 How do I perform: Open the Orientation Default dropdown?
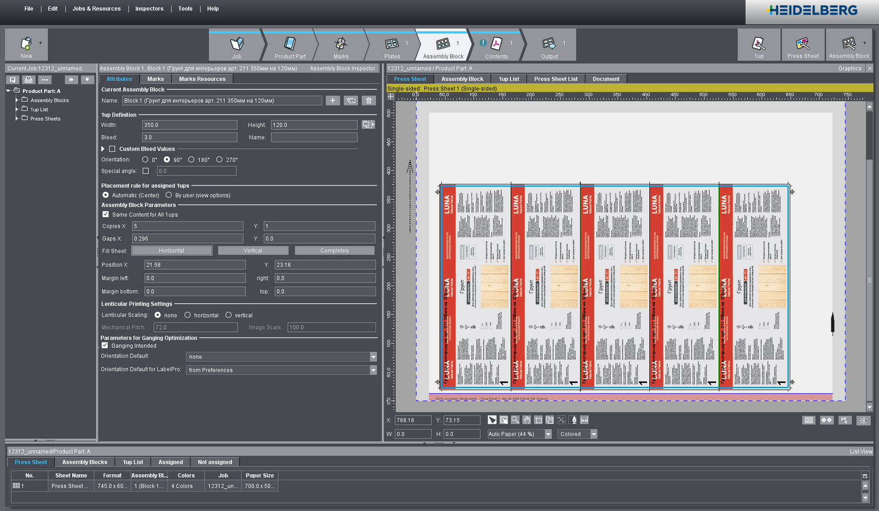coord(373,356)
